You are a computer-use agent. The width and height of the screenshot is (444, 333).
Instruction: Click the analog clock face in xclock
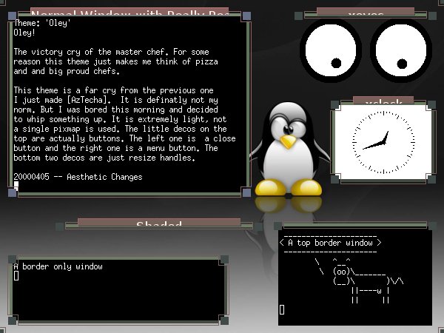(383, 142)
